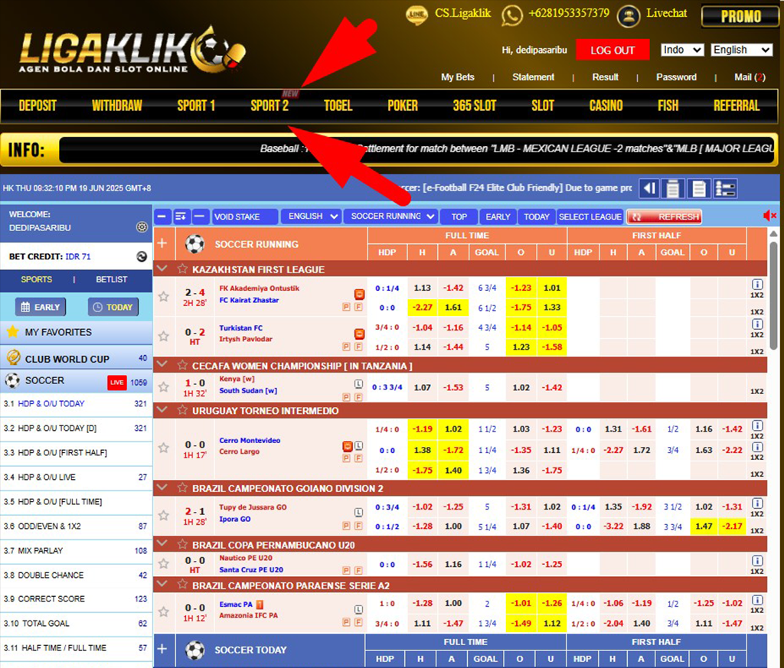Viewport: 784px width, 668px height.
Task: Open the SPORT 2 menu
Action: [269, 106]
